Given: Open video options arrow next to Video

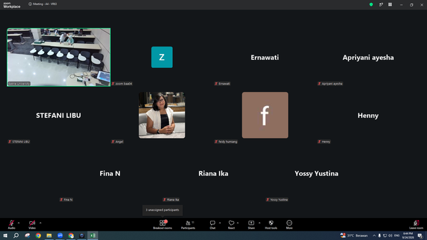Looking at the screenshot, I should pyautogui.click(x=40, y=223).
